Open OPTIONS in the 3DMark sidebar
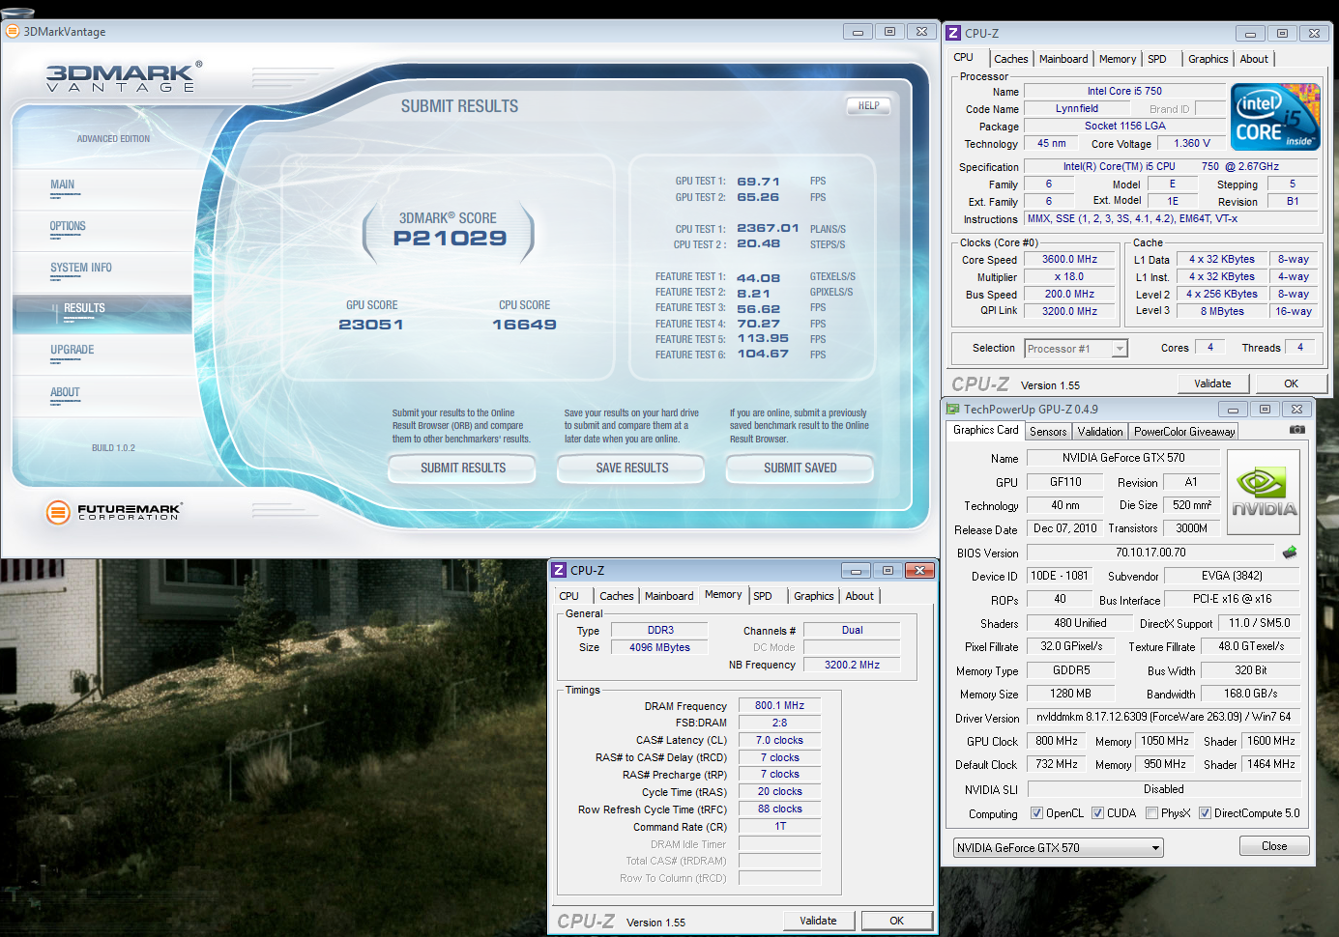 point(68,226)
